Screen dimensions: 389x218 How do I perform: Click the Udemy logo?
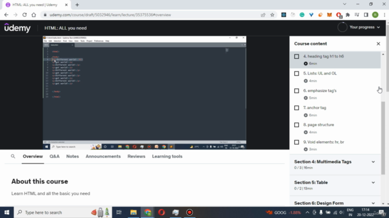(x=18, y=28)
